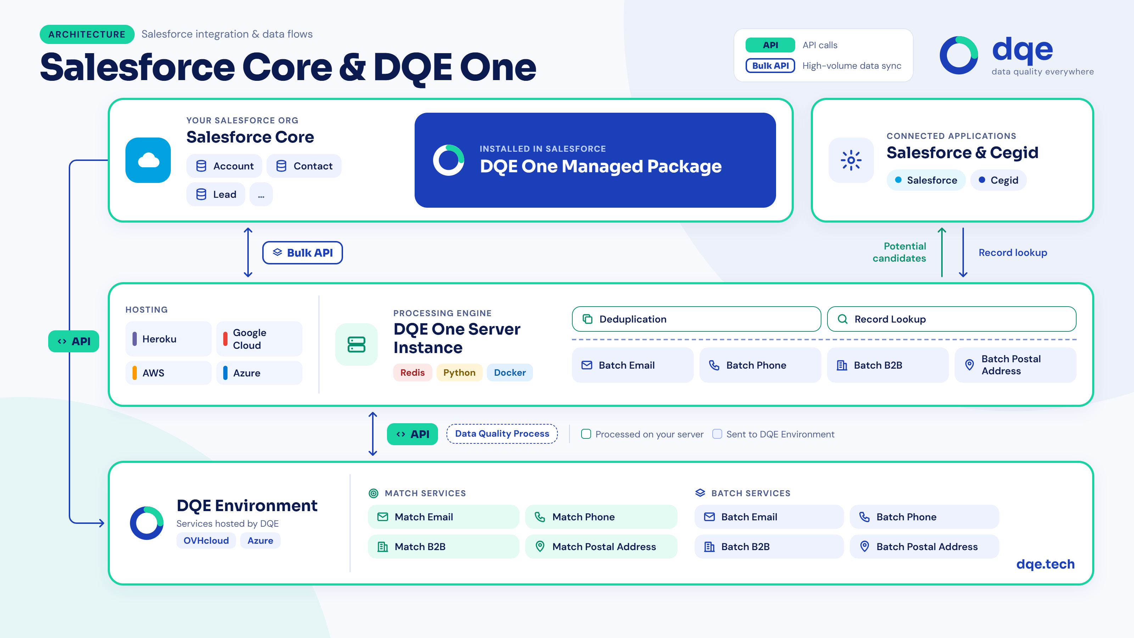Click the Lead database icon
Image resolution: width=1134 pixels, height=638 pixels.
coord(201,194)
